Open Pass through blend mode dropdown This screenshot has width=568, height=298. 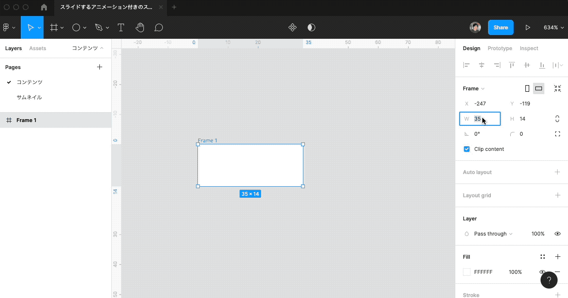tap(493, 234)
